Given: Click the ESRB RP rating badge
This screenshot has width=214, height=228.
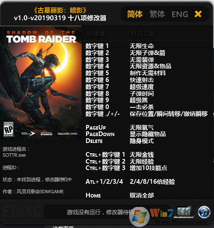Looking at the screenshot, I should click(9, 129).
